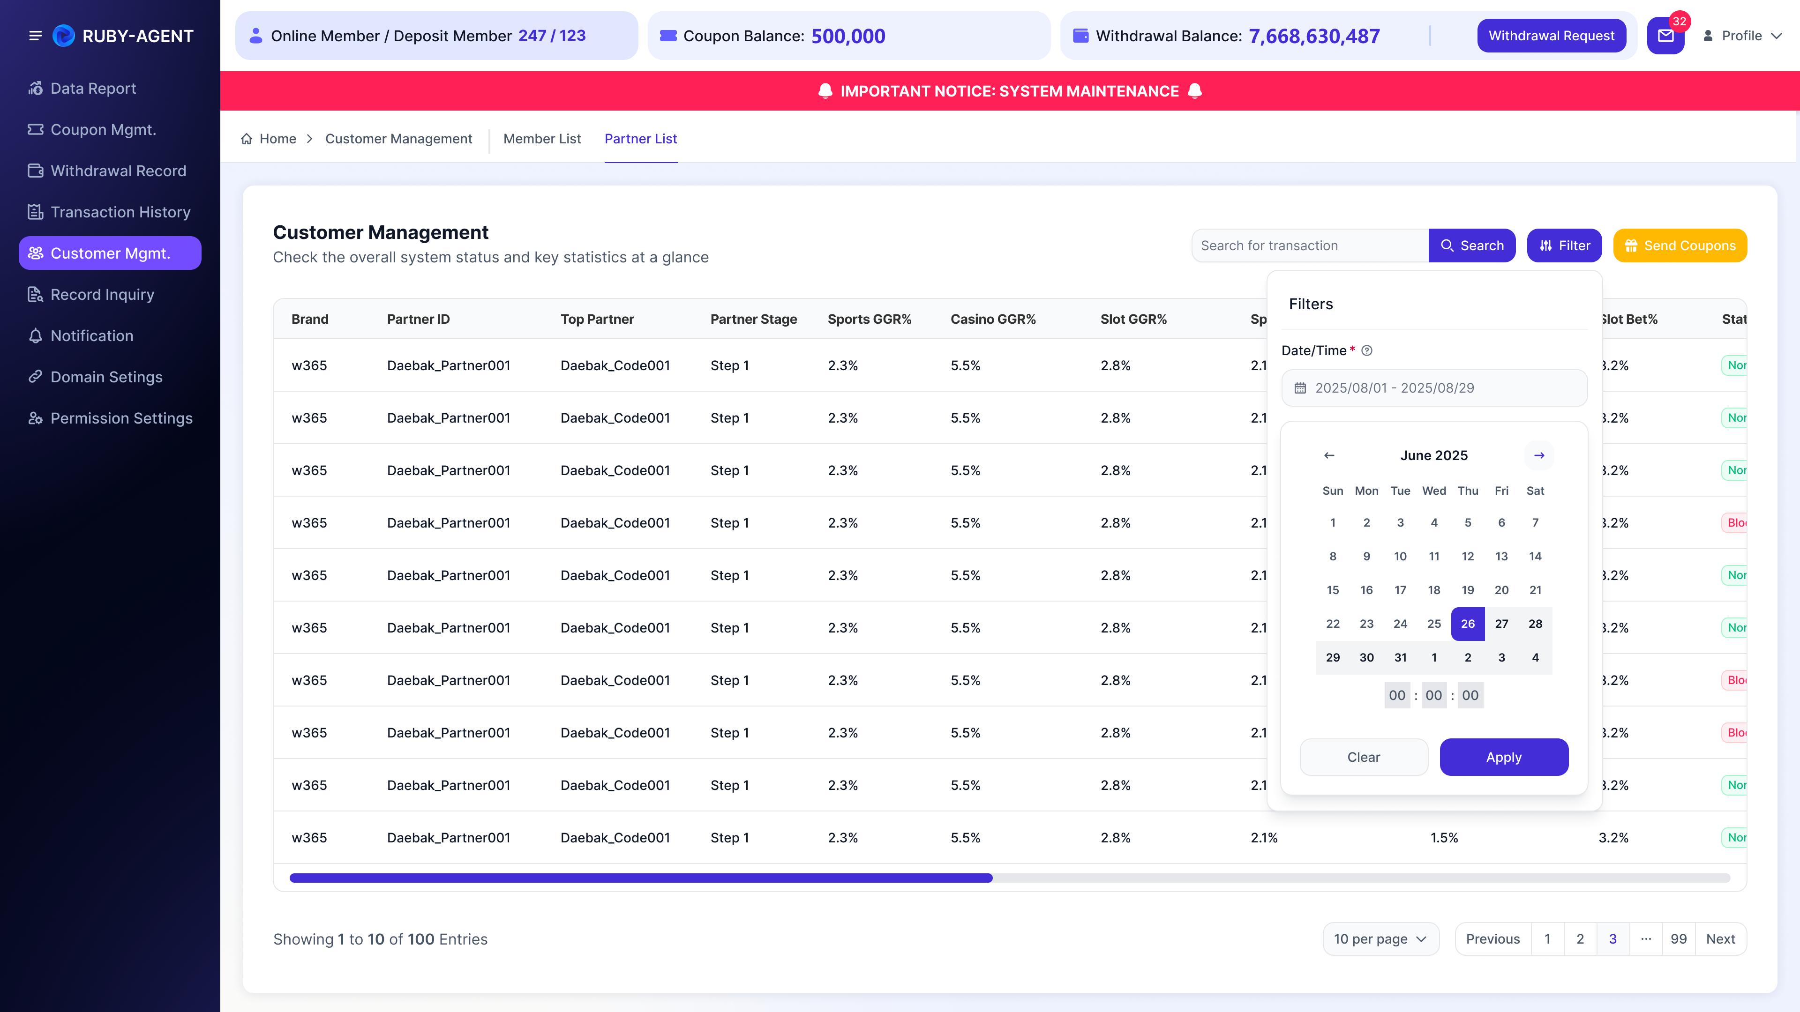Open Transaction History in sidebar
Image resolution: width=1800 pixels, height=1012 pixels.
pos(110,212)
